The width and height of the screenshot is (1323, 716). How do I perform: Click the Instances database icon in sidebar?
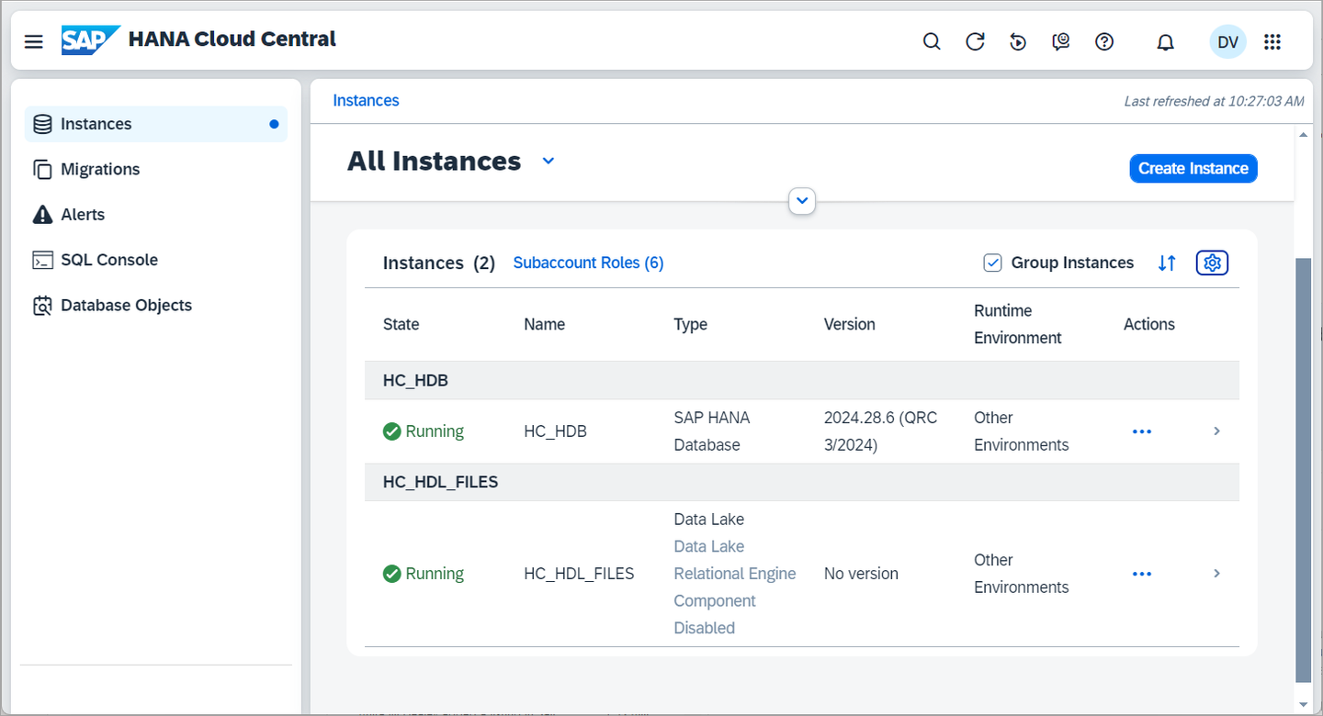pyautogui.click(x=42, y=124)
